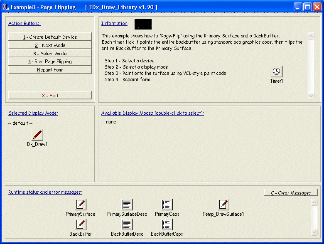The height and width of the screenshot is (244, 324).
Task: Click the Temp_DrawSurface1 component icon
Action: click(x=223, y=204)
